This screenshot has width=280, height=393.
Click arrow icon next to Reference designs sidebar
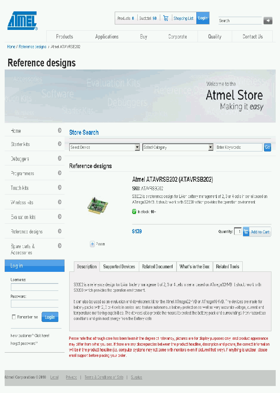pyautogui.click(x=60, y=231)
